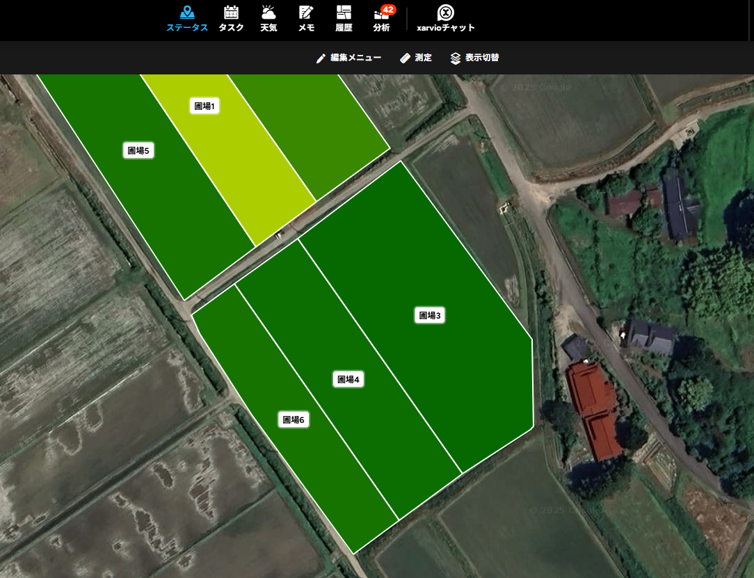Pick the 圃場6 field label

click(293, 419)
